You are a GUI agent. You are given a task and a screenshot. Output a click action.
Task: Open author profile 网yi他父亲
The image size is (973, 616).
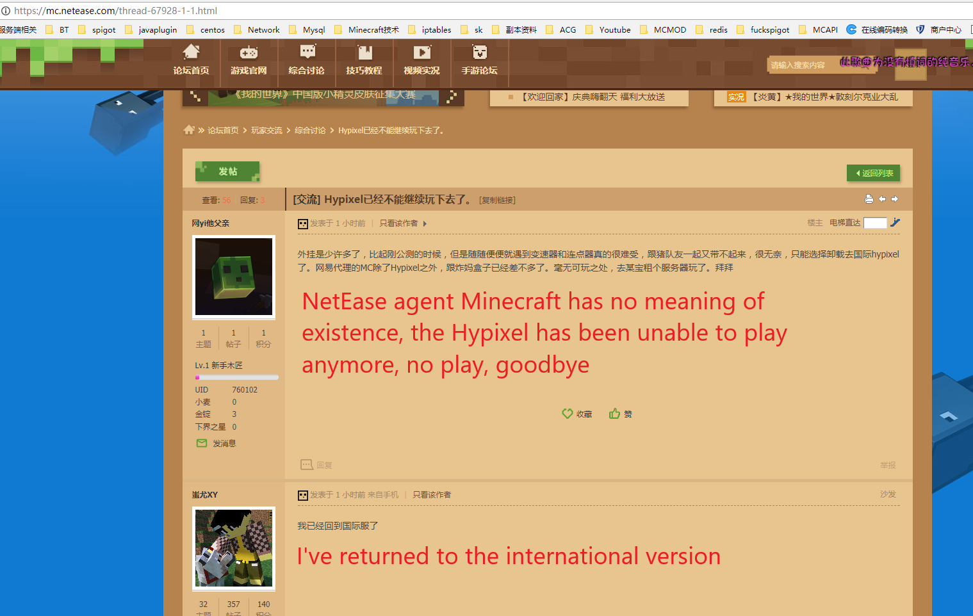pyautogui.click(x=211, y=223)
